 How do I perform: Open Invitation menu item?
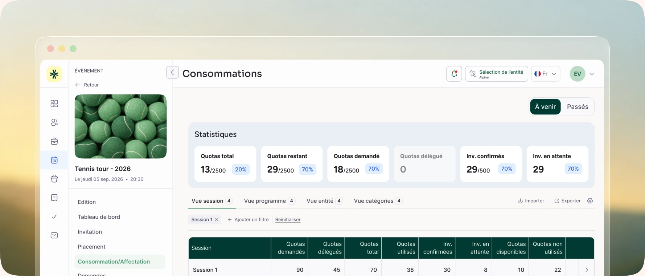pyautogui.click(x=90, y=232)
